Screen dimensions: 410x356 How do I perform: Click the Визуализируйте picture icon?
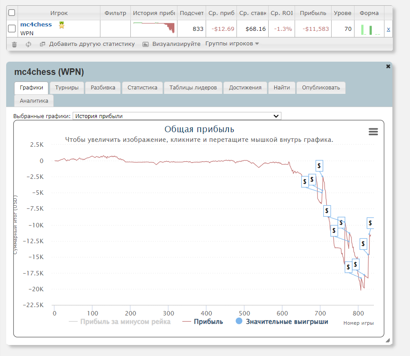point(146,44)
